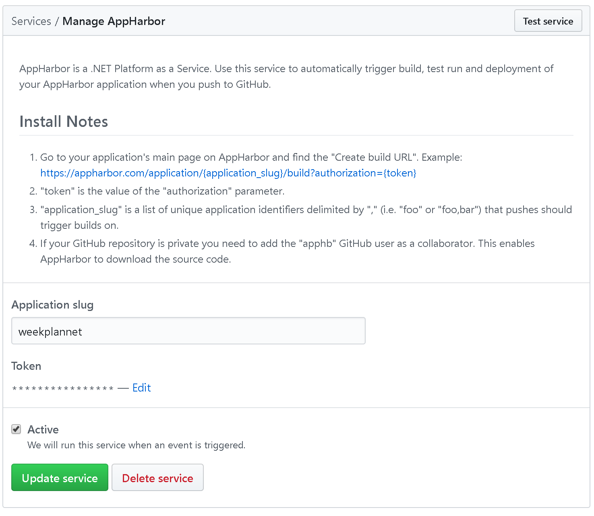
Task: Click install note mentioning Create build URL
Action: [251, 157]
